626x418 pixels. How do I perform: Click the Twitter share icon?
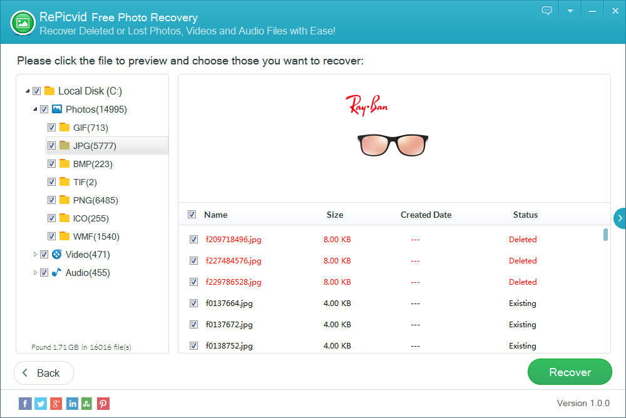40,404
